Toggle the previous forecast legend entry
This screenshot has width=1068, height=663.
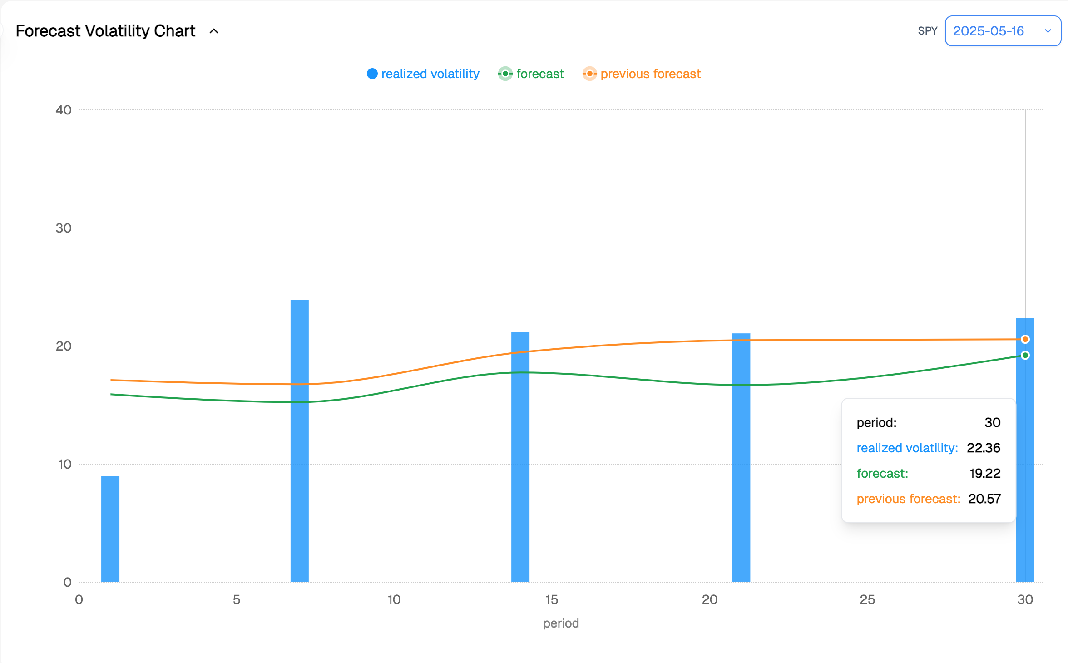coord(650,74)
